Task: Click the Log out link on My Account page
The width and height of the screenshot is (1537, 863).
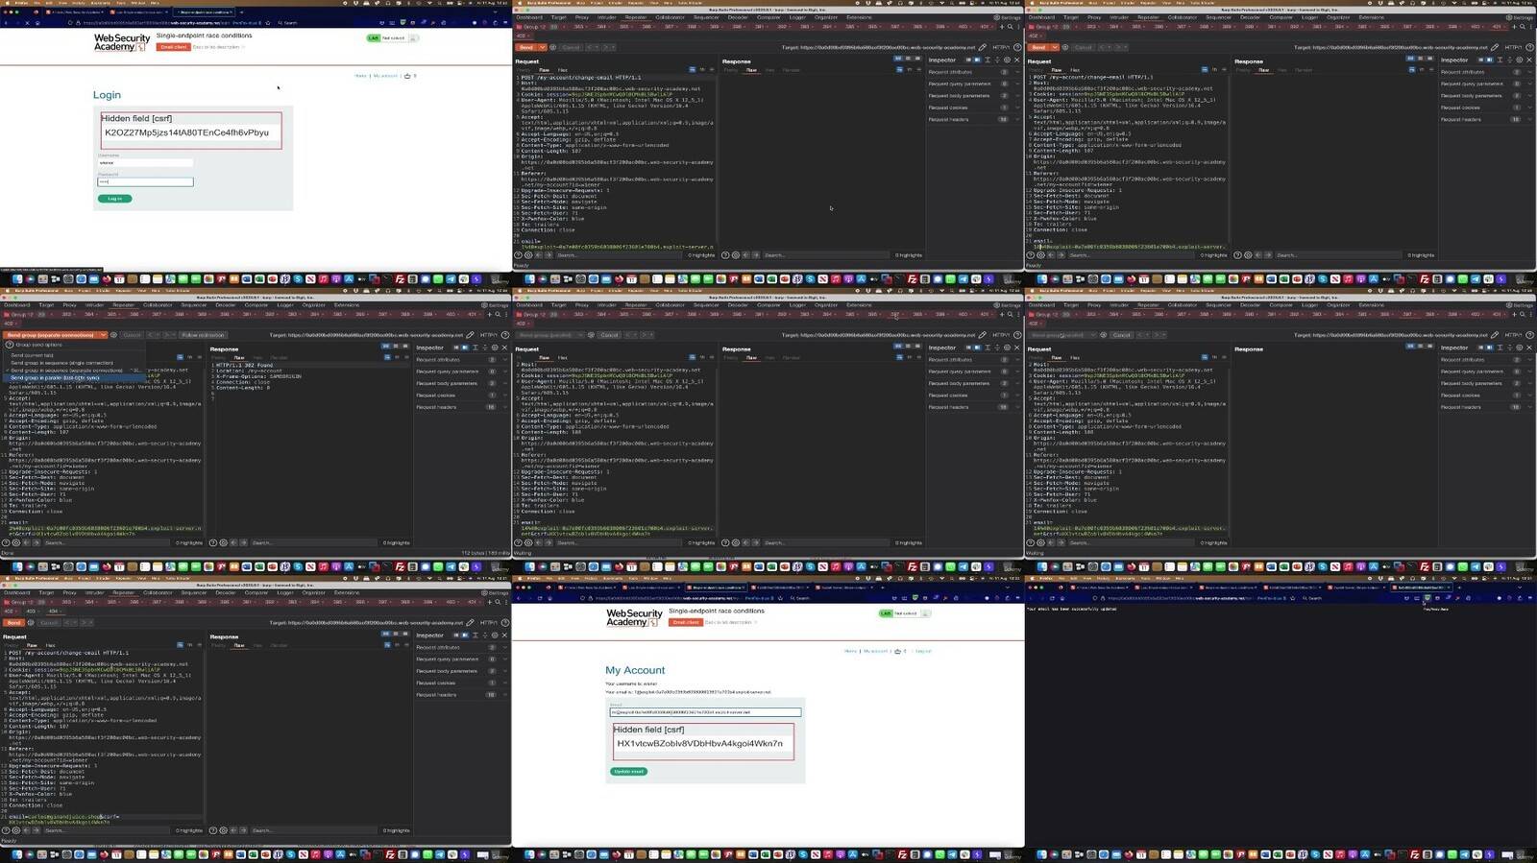Action: pos(923,651)
